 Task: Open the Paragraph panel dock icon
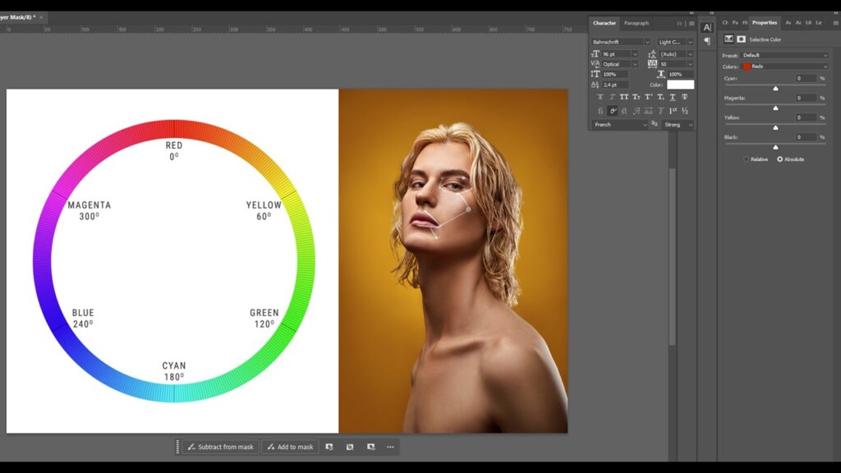click(x=707, y=41)
